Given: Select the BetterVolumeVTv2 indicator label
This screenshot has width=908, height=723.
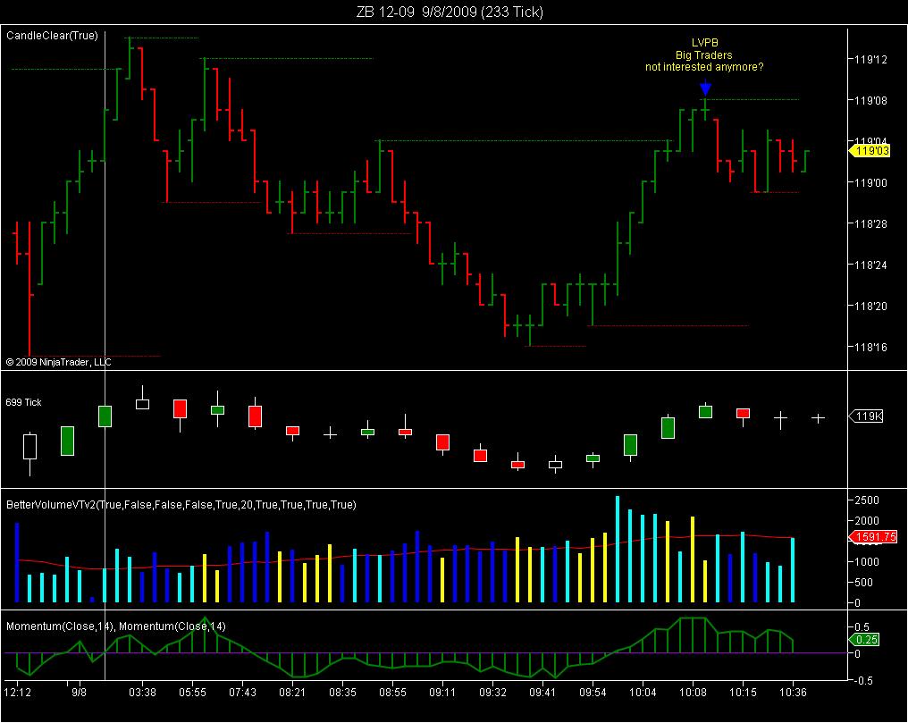Looking at the screenshot, I should (181, 505).
